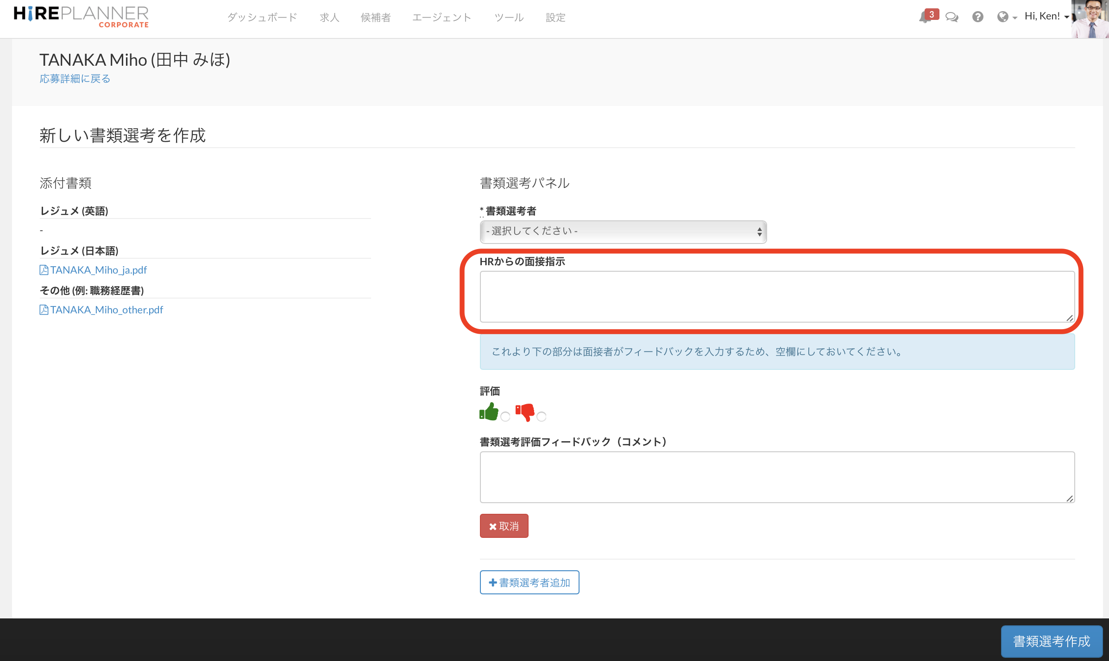Open the 候補者 menu

coord(376,18)
